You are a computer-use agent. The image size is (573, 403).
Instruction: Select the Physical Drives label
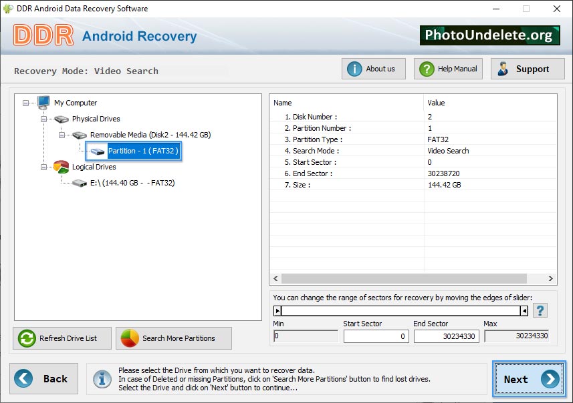point(96,119)
